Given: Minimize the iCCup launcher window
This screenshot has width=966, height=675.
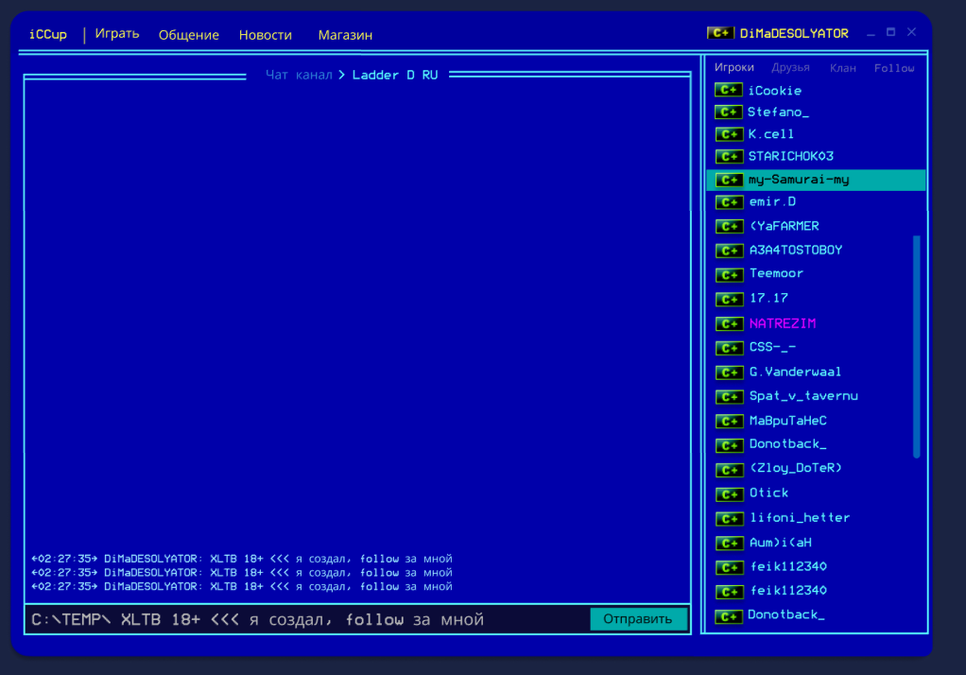Looking at the screenshot, I should pyautogui.click(x=871, y=33).
